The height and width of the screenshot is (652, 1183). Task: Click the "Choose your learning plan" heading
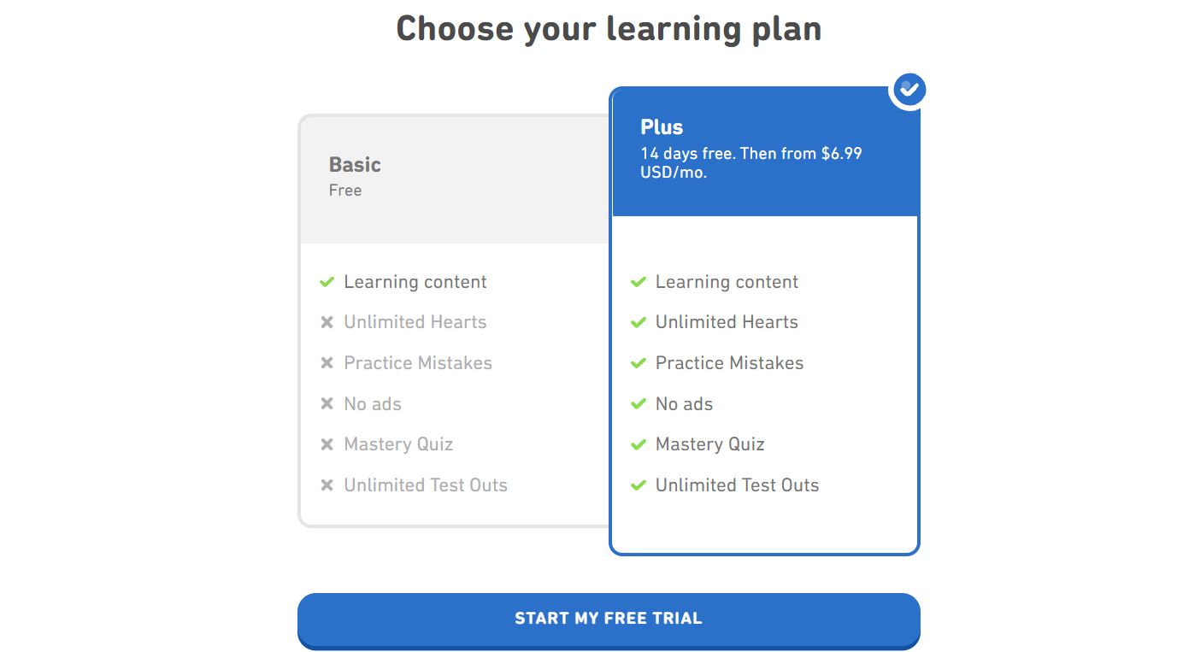click(x=609, y=29)
